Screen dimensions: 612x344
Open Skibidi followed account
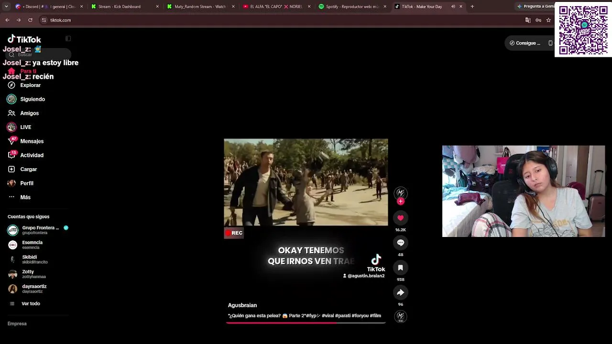point(38,259)
